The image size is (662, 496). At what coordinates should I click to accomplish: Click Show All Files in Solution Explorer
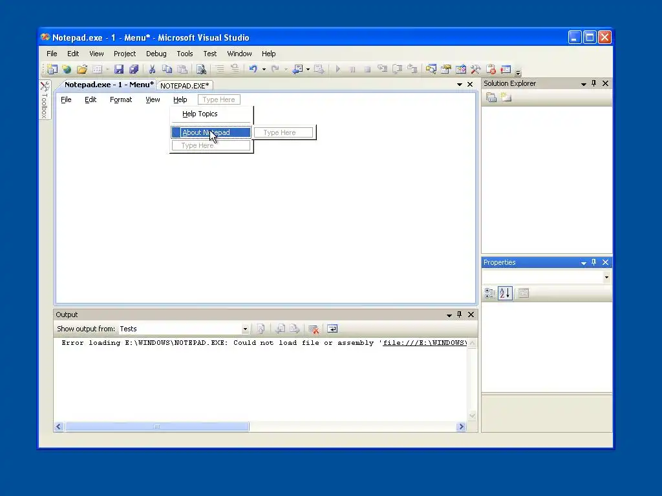click(x=506, y=98)
